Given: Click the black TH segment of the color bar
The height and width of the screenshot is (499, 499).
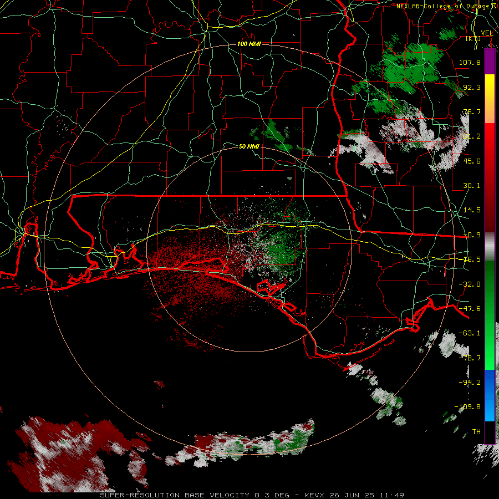Looking at the screenshot, I should (490, 432).
